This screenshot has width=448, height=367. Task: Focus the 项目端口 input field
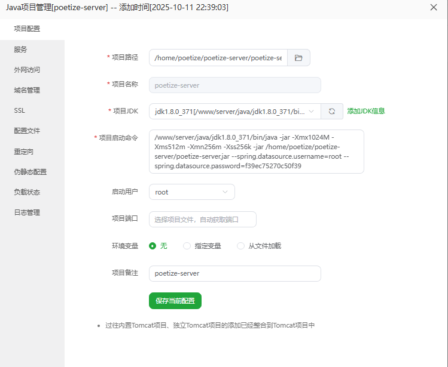[203, 219]
